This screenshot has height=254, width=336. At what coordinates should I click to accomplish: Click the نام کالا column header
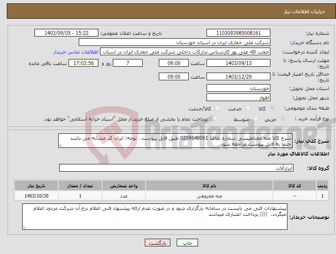[x=209, y=186]
